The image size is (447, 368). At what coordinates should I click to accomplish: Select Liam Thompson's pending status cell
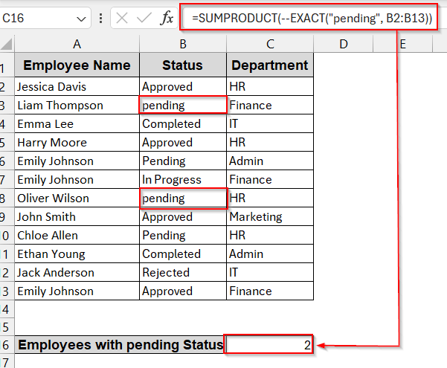point(182,106)
